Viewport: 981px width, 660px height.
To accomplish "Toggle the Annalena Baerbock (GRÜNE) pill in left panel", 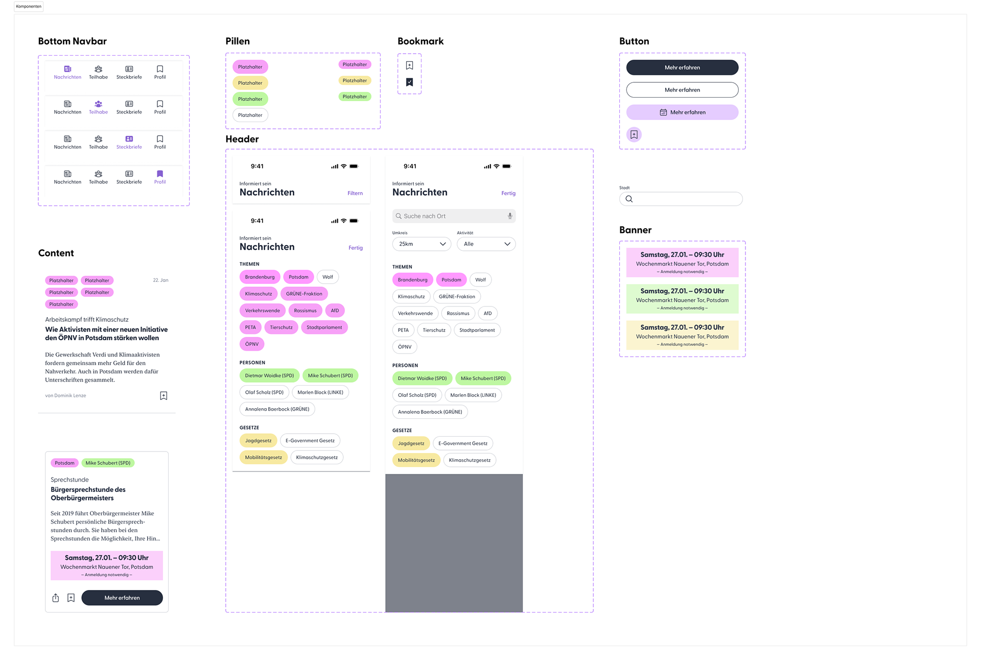I will click(277, 409).
